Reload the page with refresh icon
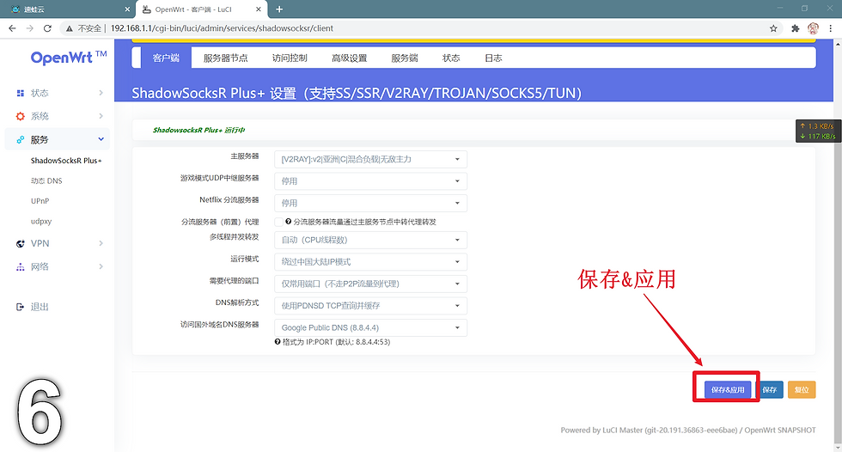 [47, 27]
